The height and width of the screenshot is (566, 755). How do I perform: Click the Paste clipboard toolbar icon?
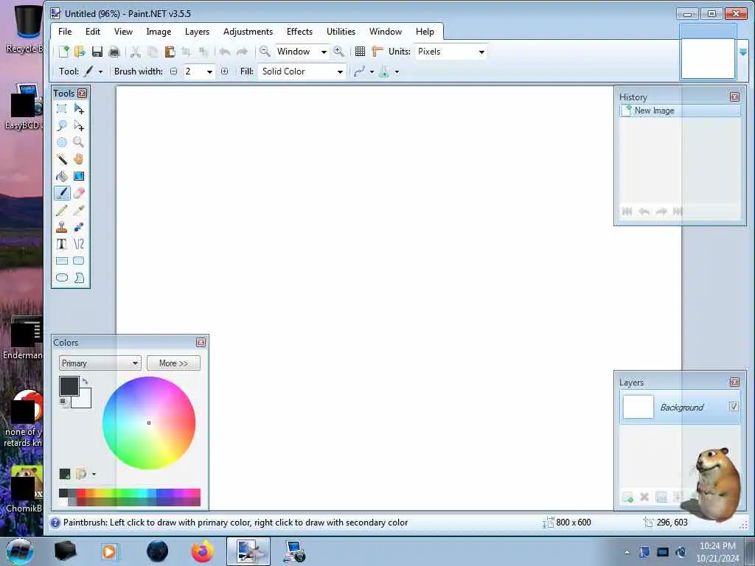[x=170, y=52]
